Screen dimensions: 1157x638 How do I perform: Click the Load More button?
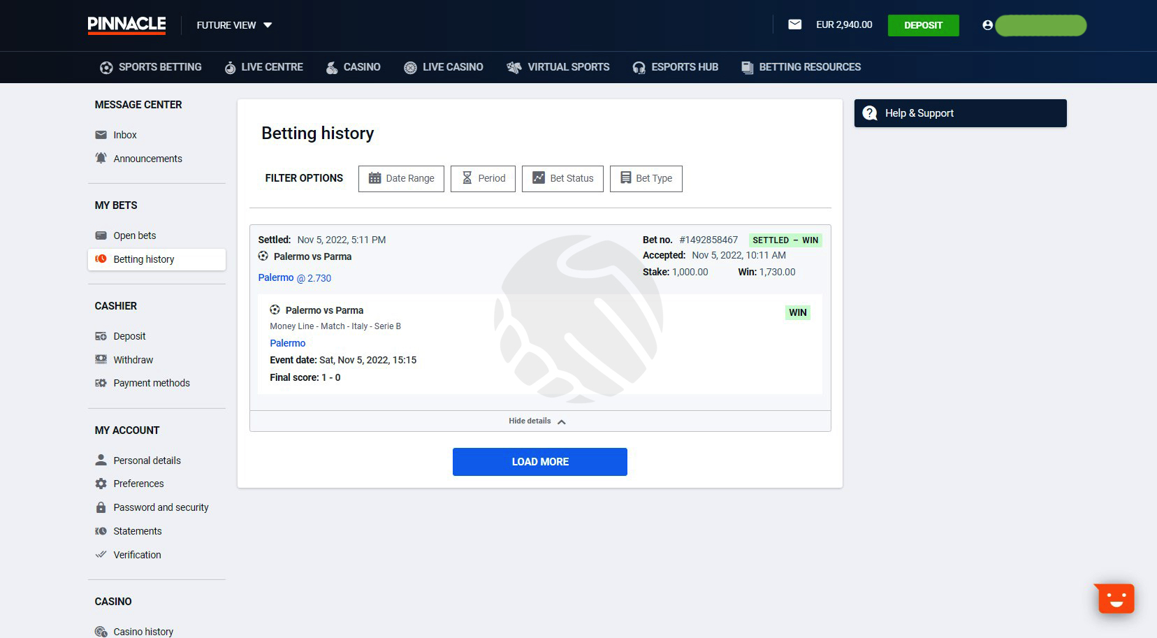[x=540, y=462]
